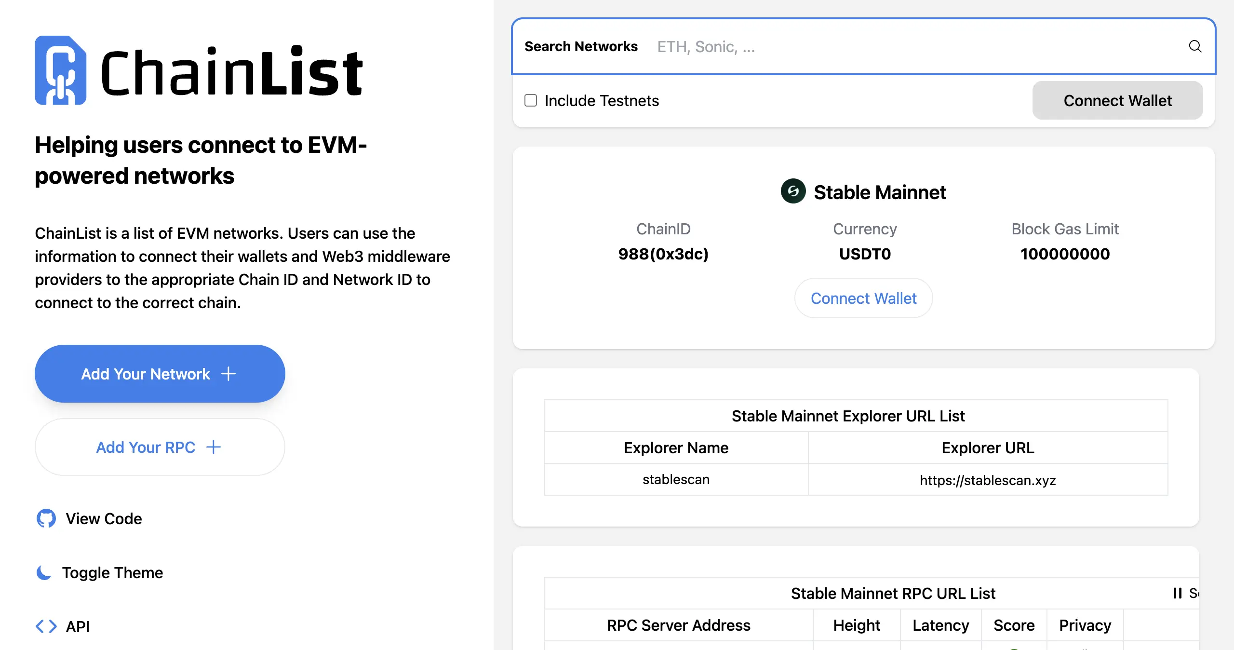This screenshot has width=1234, height=650.
Task: Open the https://stablescan.xyz explorer URL
Action: click(988, 480)
